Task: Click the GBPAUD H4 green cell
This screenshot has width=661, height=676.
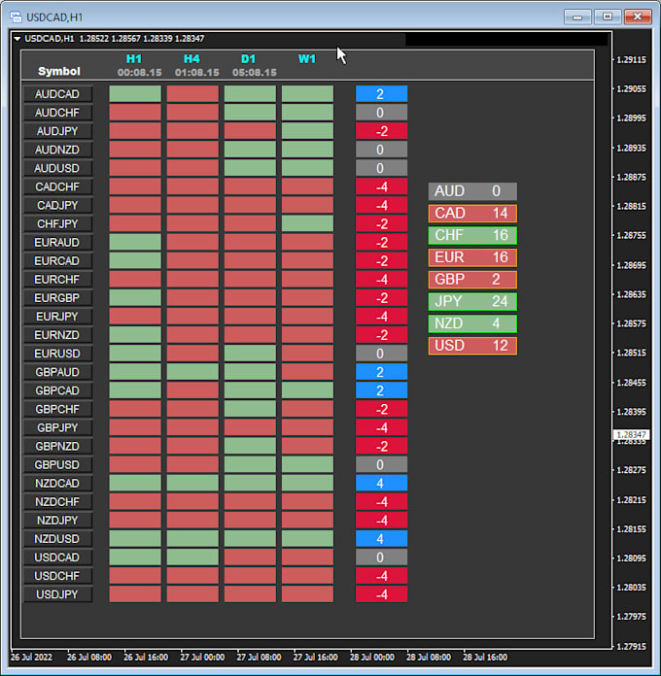Action: click(192, 372)
